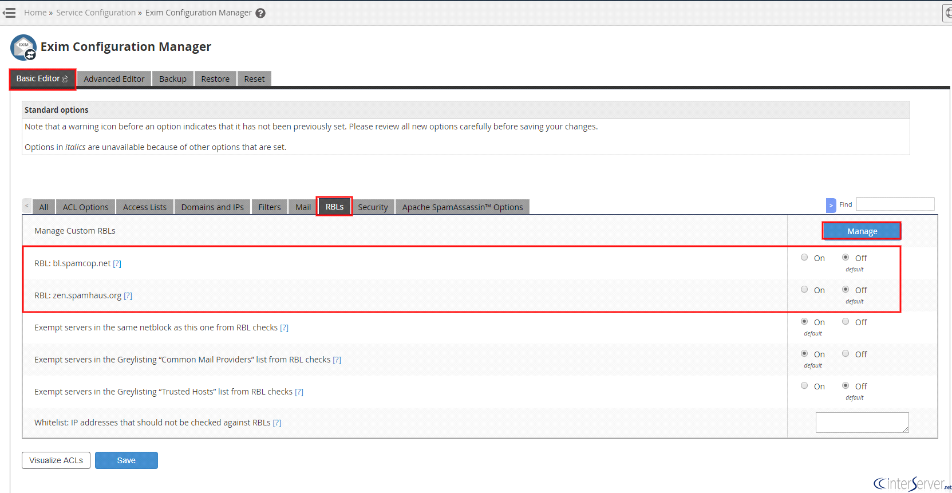Open help for same netblock exemption option
The height and width of the screenshot is (493, 952).
click(x=284, y=328)
